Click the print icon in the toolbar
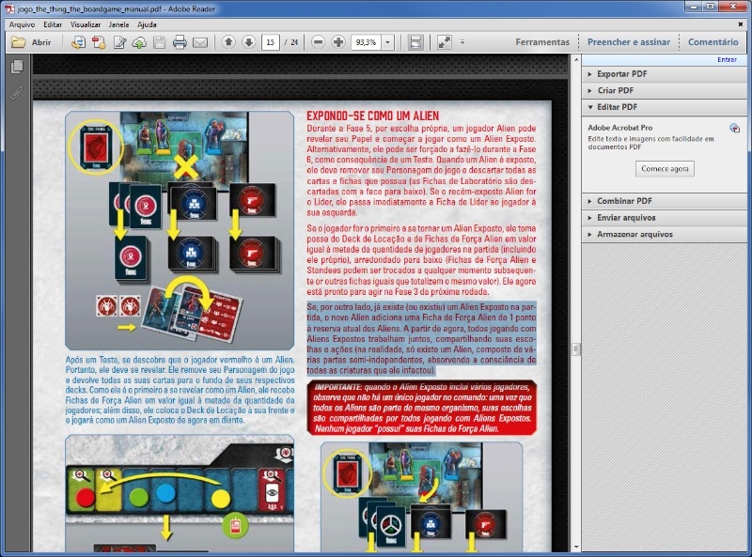The image size is (752, 557). pyautogui.click(x=180, y=42)
